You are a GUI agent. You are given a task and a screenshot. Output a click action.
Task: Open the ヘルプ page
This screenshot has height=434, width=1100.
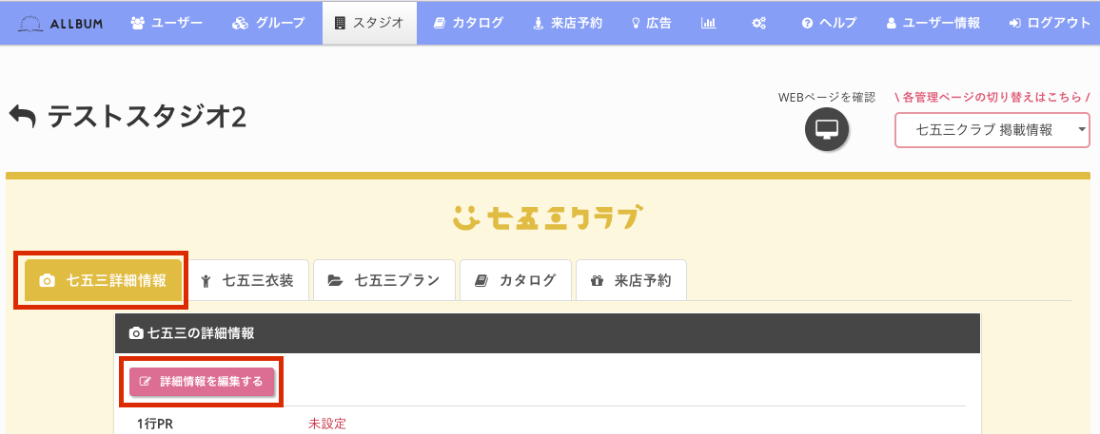[x=829, y=23]
